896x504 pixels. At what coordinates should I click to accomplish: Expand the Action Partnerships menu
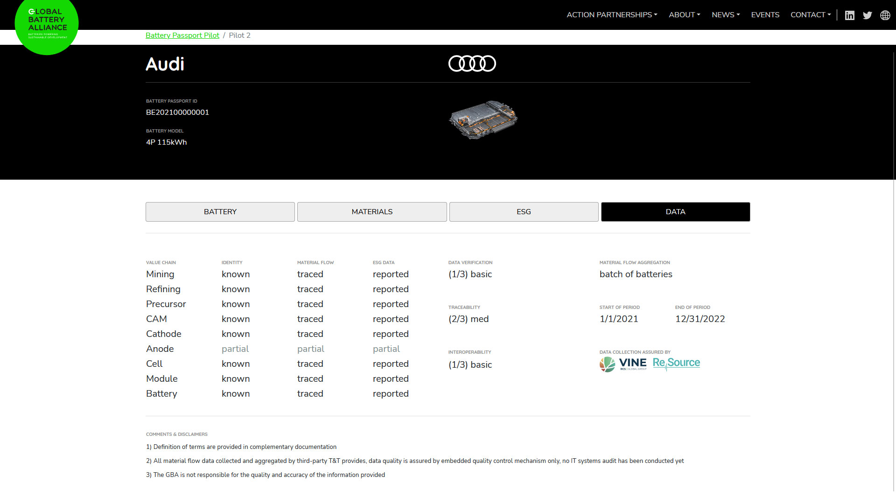(612, 15)
